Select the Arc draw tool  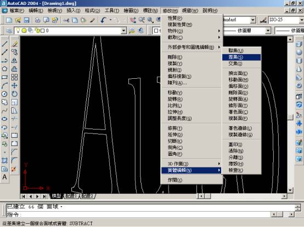point(4,85)
